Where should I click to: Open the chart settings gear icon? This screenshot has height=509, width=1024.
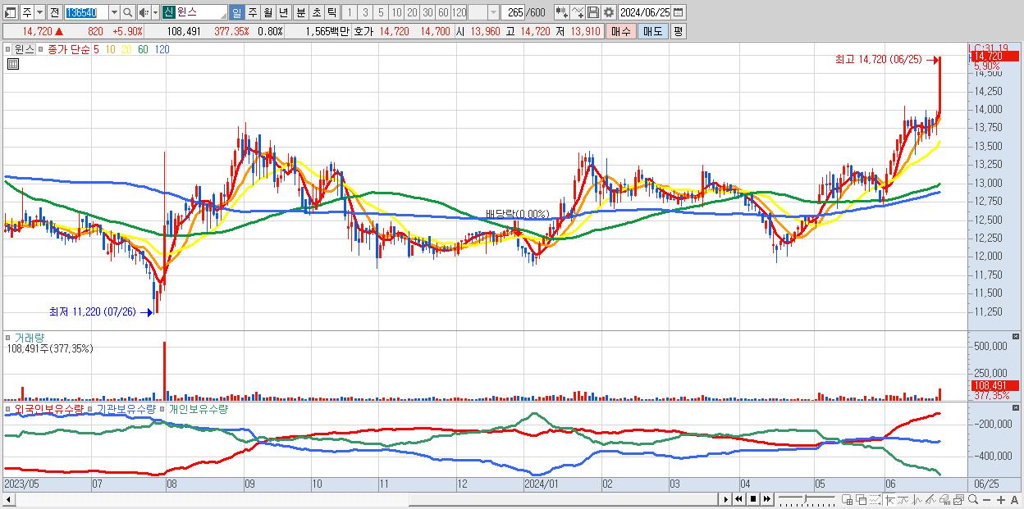609,12
